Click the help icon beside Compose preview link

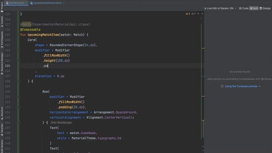[x=222, y=86]
